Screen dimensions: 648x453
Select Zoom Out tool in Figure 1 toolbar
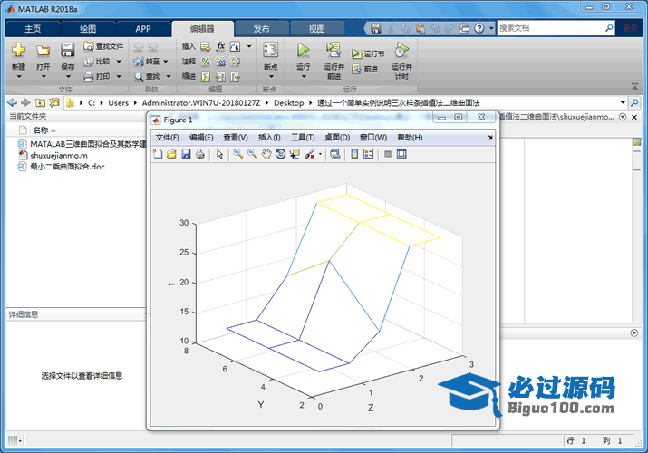point(252,154)
